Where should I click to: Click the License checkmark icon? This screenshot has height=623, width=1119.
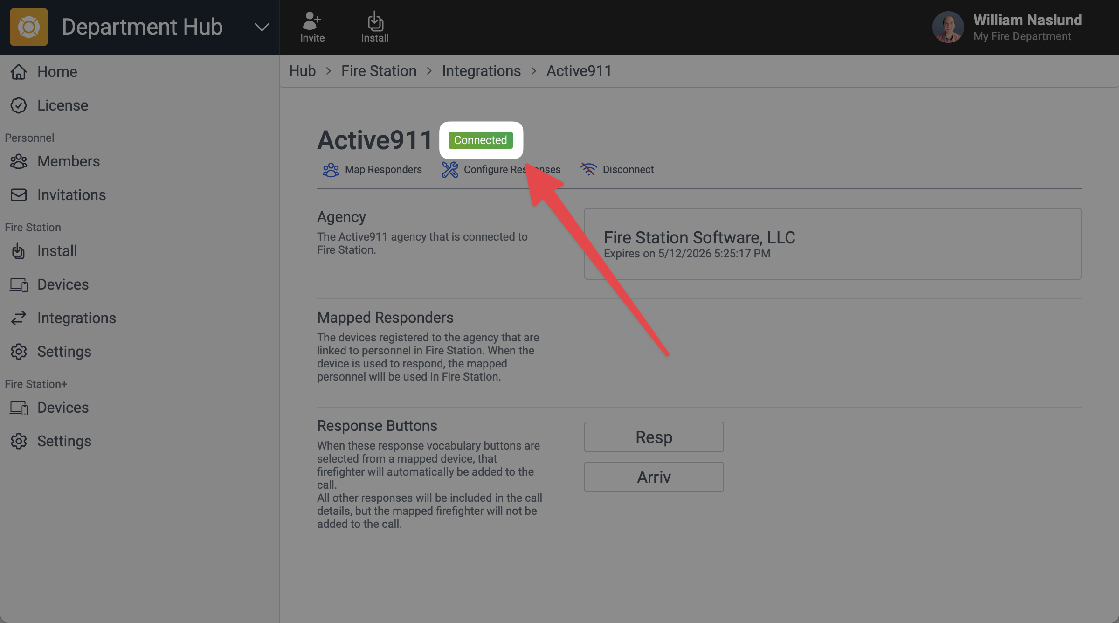(x=19, y=105)
